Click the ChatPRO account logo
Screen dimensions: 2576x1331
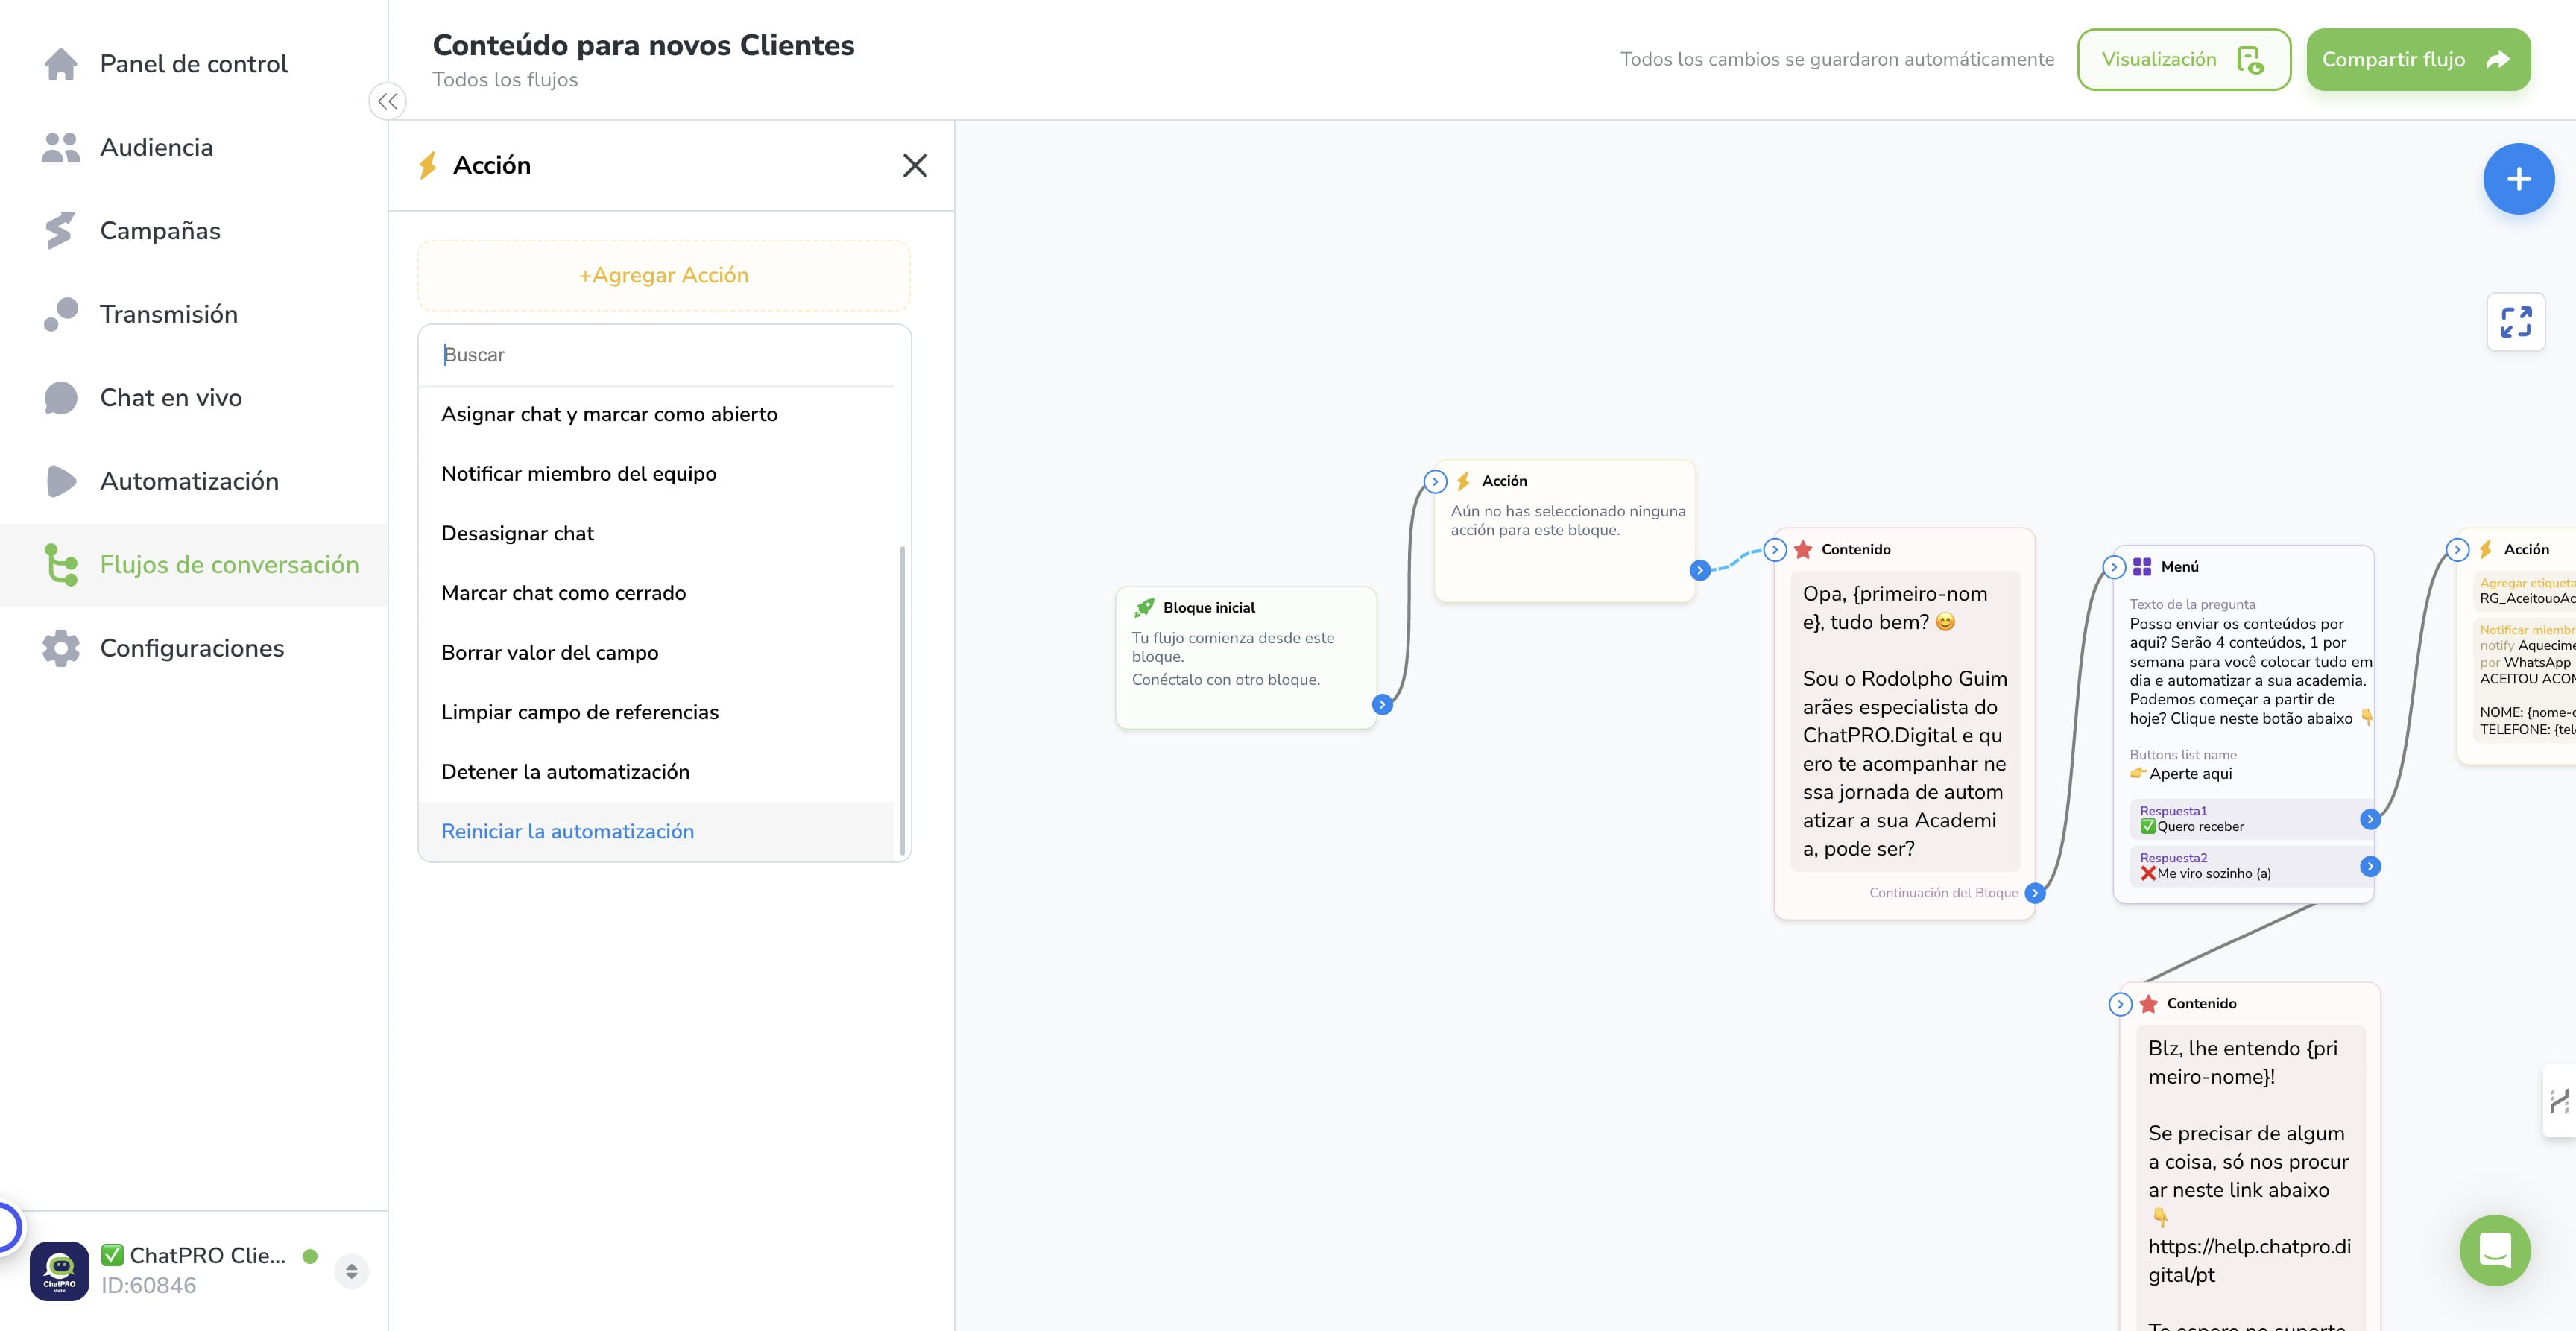pyautogui.click(x=59, y=1271)
